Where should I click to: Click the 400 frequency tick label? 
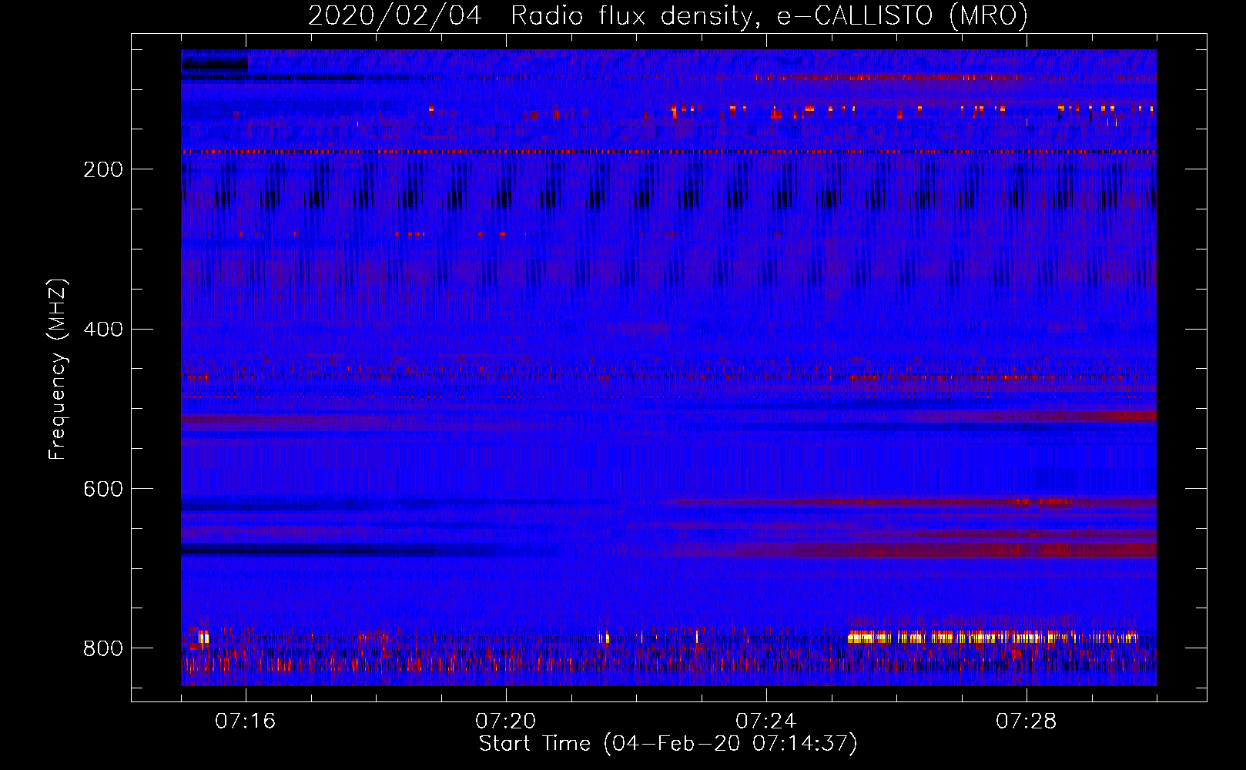click(x=102, y=330)
